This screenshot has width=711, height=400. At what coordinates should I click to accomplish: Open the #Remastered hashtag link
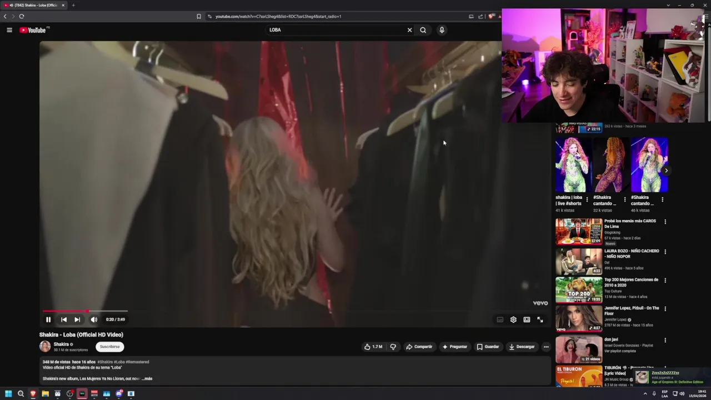[x=138, y=362]
